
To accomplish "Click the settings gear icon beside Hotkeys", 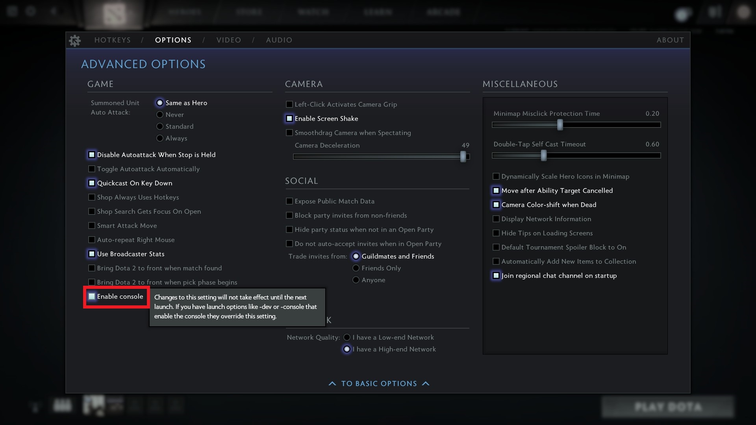I will [74, 40].
